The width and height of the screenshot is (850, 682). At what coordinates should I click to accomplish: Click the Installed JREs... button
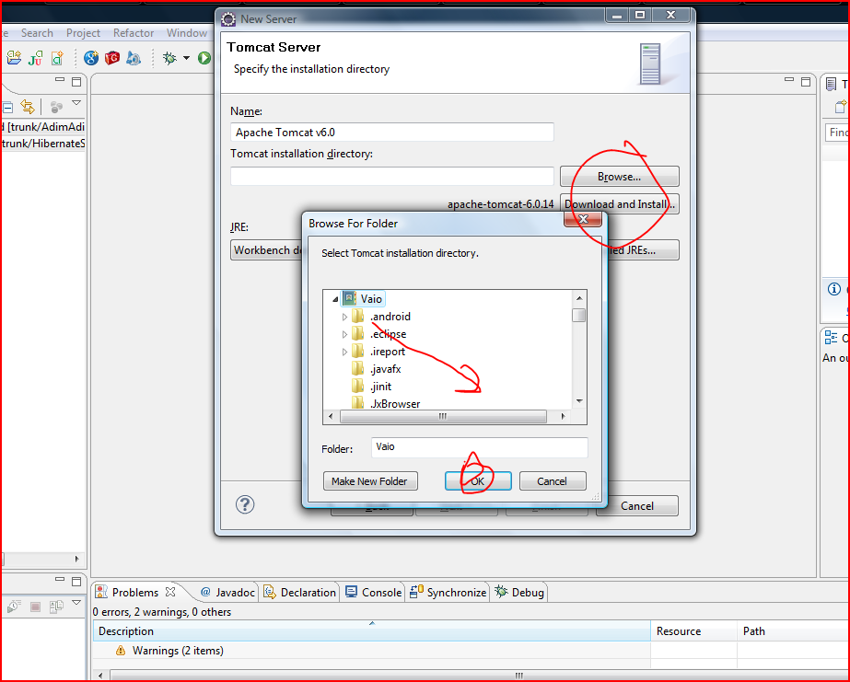coord(643,250)
